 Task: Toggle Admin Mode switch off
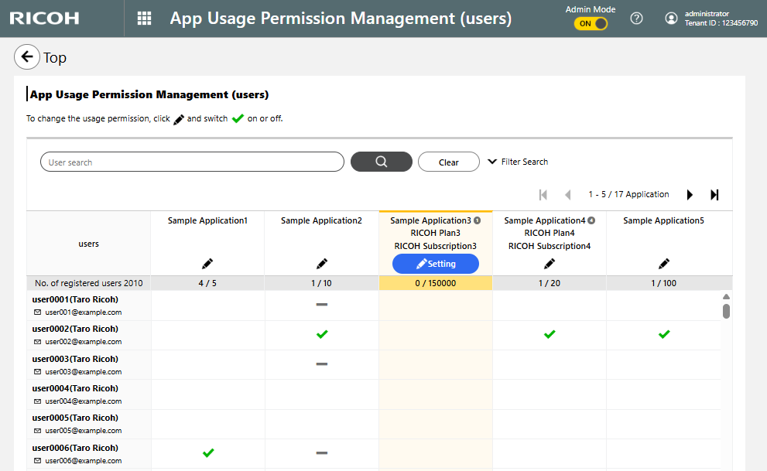(591, 24)
